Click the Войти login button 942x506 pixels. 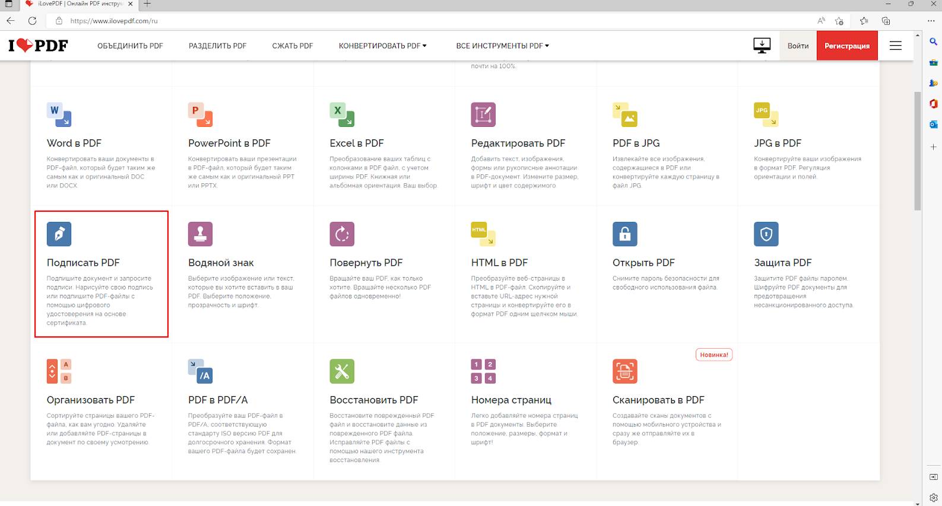point(798,46)
